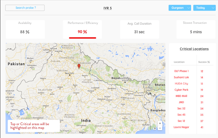Open the map help question mark icon
218x138 pixels.
point(155,129)
